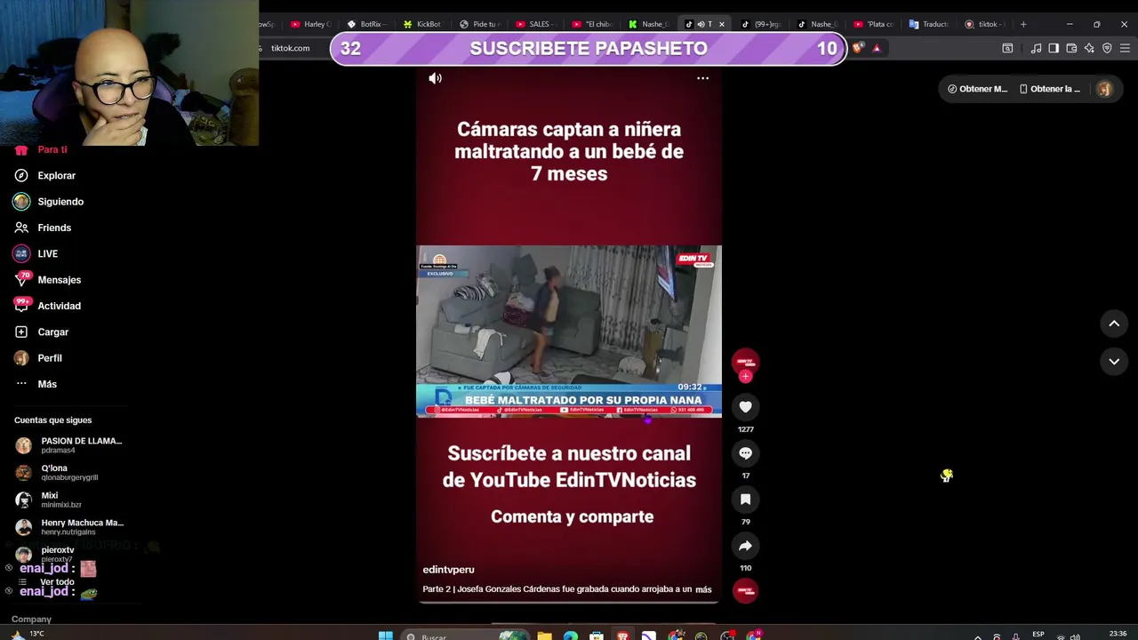Switch to the KickBot browser tab
This screenshot has width=1138, height=640.
[422, 24]
